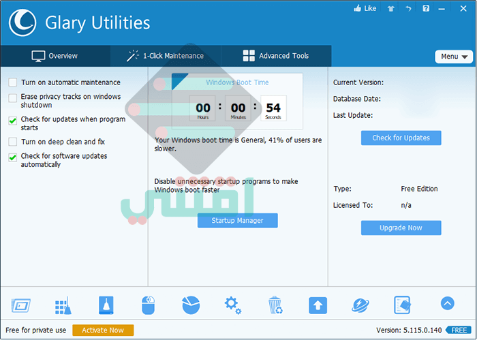Switch to the 1-Click Maintenance tab
Screen dimensions: 477x340
[x=166, y=56]
